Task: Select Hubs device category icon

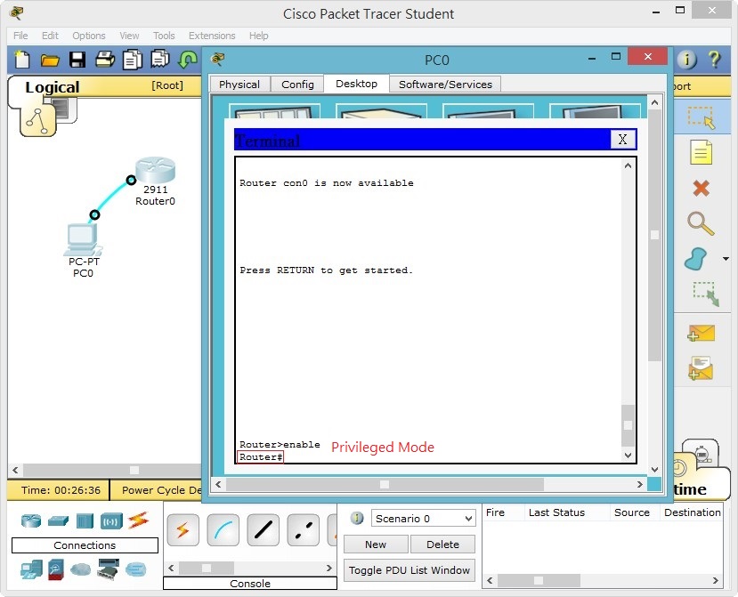Action: [x=85, y=521]
